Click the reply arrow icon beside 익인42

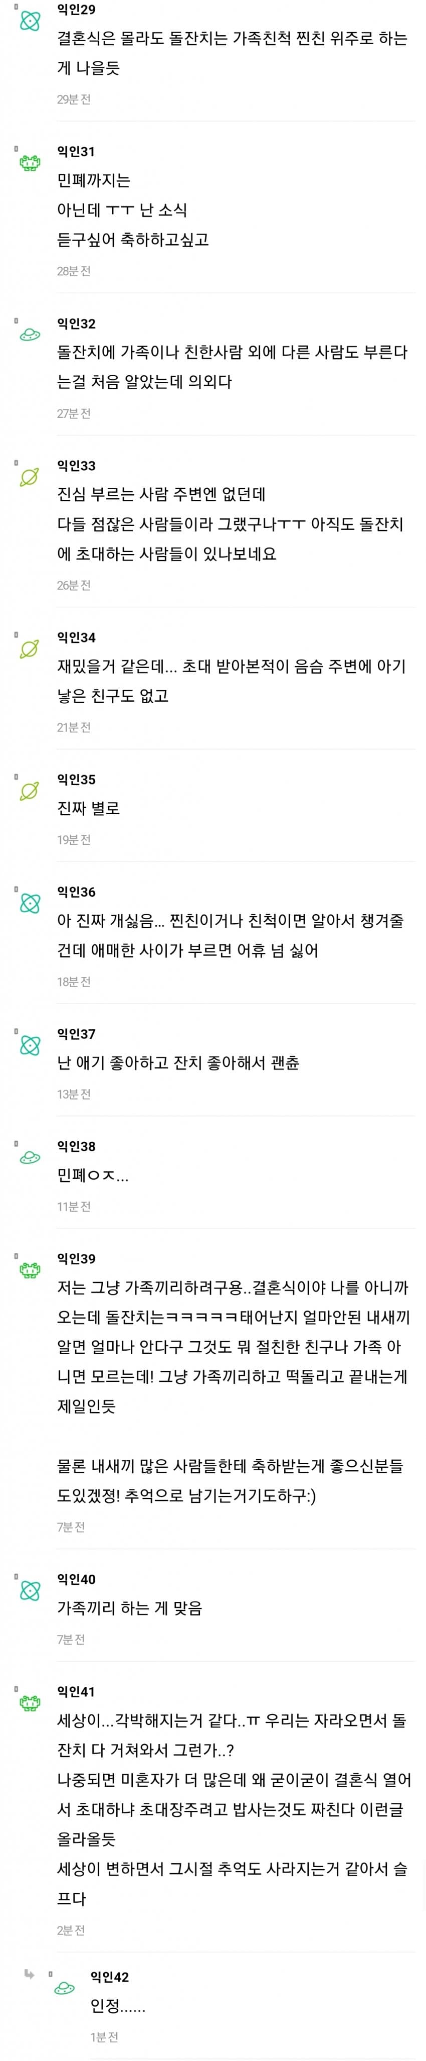pyautogui.click(x=30, y=1975)
